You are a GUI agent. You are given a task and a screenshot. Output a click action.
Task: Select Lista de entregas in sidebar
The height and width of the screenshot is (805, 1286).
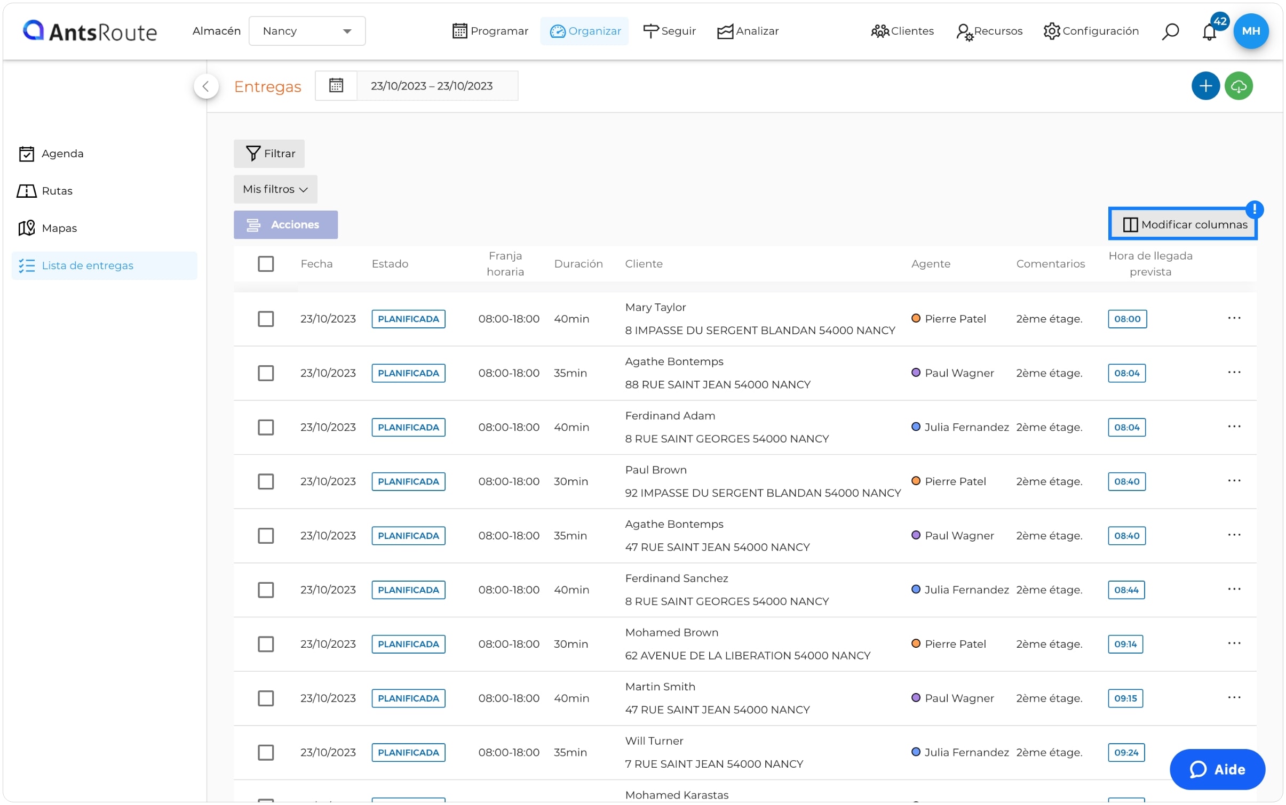tap(105, 265)
